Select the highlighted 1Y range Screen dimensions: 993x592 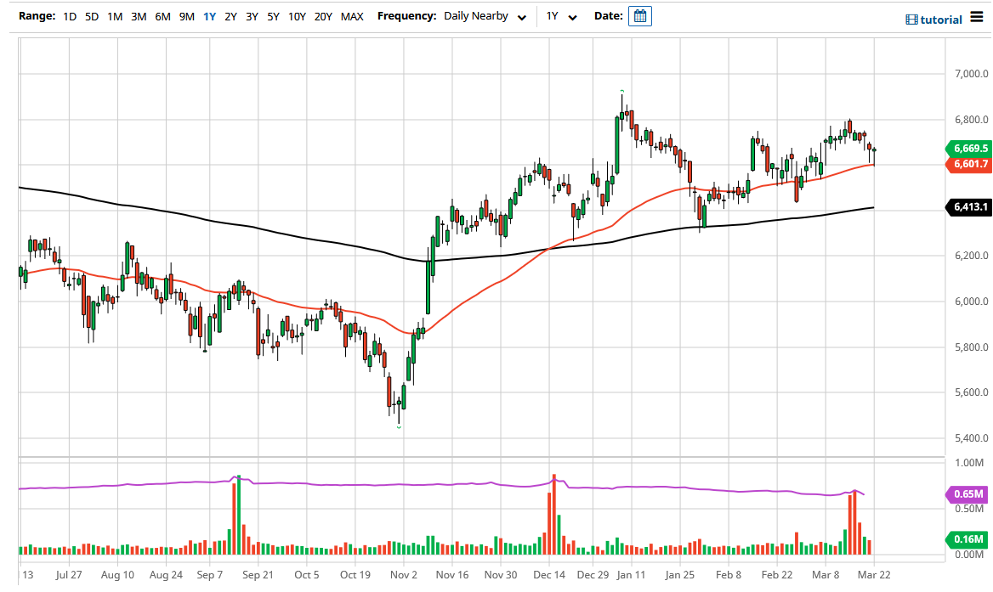[210, 16]
